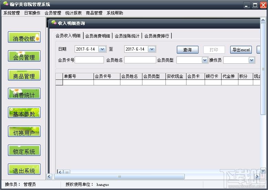
Task: Click the 会员卡号 column header
Action: coord(107,76)
